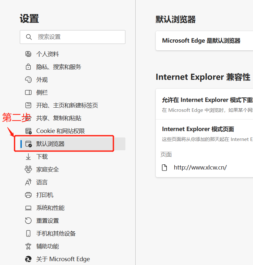
Task: Click Microsoft Edge 是默认浏览器 text
Action: click(x=201, y=41)
